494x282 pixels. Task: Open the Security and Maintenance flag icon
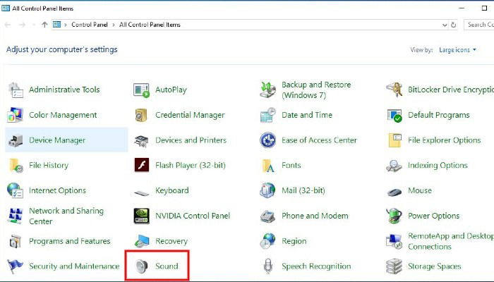coord(15,266)
